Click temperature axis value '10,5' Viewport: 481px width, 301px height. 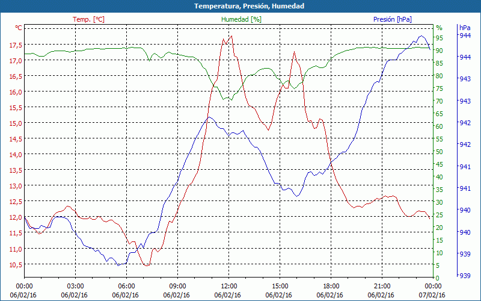pos(16,265)
